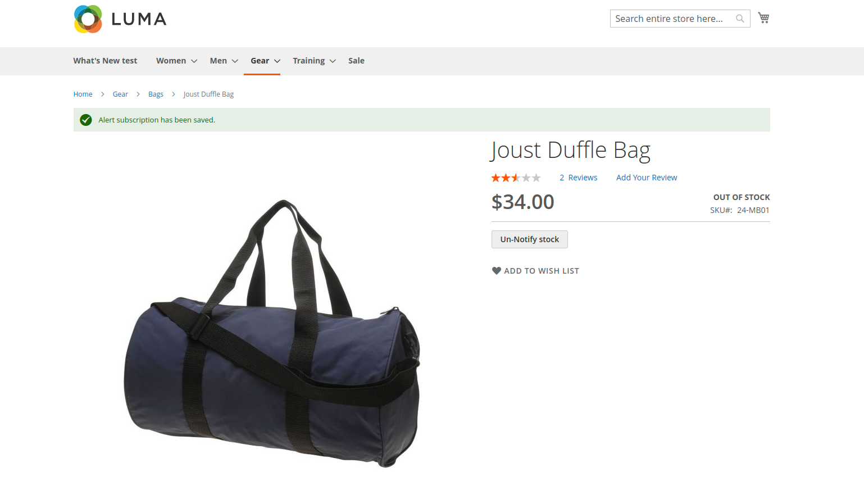Click the star rating summary
The image size is (864, 490).
point(516,178)
